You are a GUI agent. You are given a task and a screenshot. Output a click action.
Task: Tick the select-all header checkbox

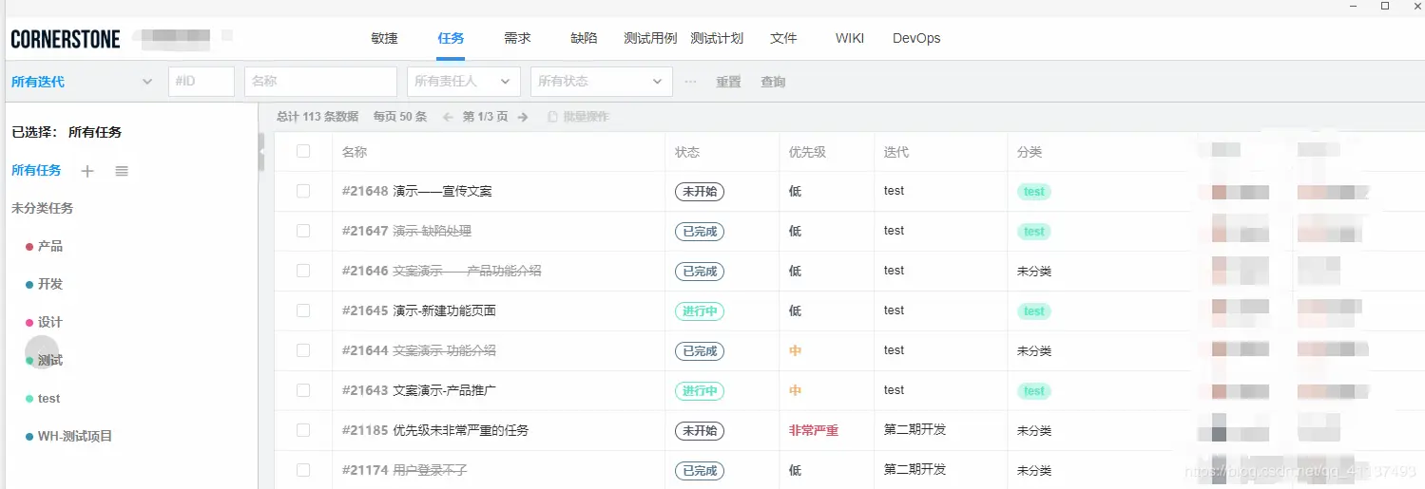(x=303, y=151)
